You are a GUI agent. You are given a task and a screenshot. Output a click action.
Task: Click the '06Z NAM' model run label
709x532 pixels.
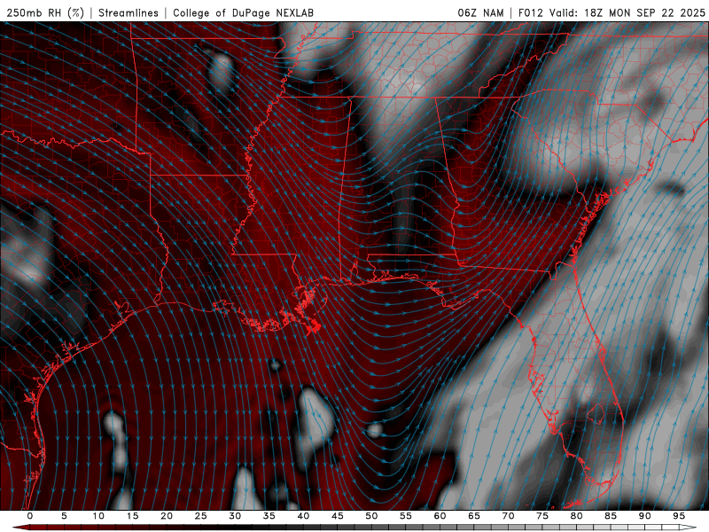[480, 12]
